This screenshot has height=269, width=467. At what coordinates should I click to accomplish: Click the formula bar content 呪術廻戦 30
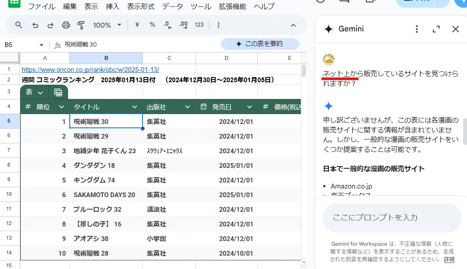click(81, 45)
